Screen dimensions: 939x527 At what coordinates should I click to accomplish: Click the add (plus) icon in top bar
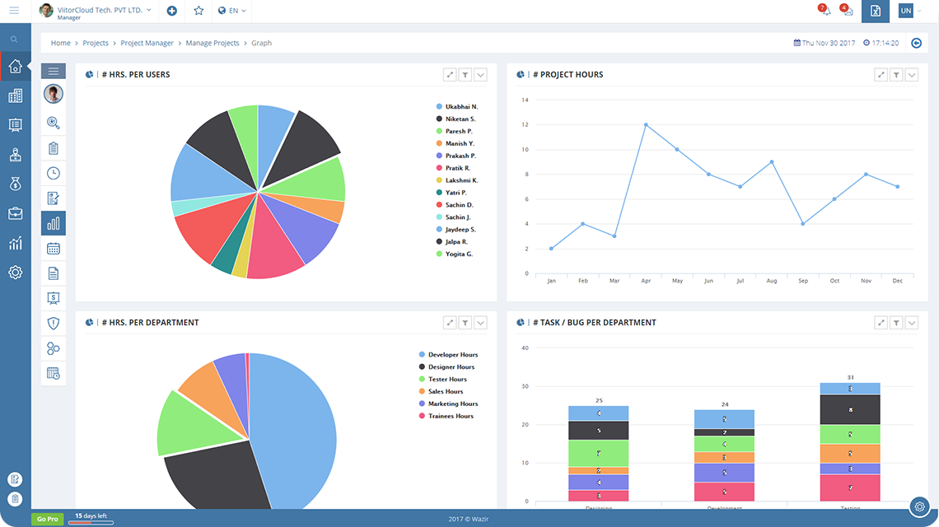pyautogui.click(x=172, y=11)
